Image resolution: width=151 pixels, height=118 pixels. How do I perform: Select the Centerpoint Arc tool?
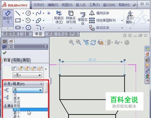coord(28,20)
